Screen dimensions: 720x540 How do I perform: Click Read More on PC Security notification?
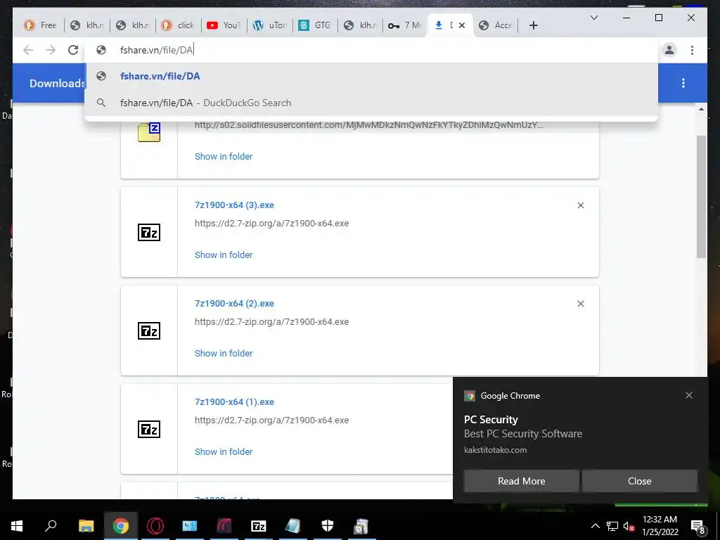[x=521, y=481]
